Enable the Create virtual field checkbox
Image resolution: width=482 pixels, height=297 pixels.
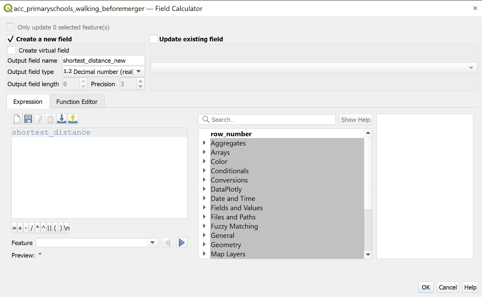pyautogui.click(x=12, y=50)
